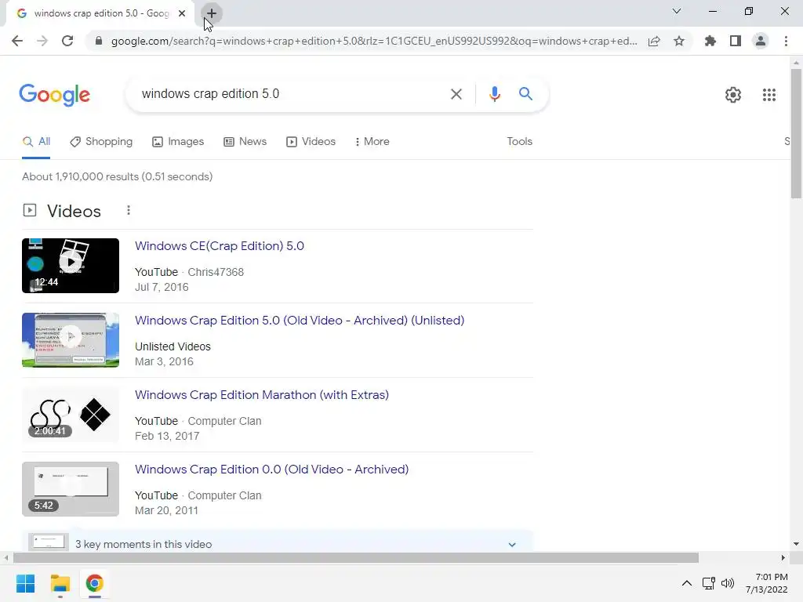803x602 pixels.
Task: Switch to the Shopping tab
Action: click(101, 142)
